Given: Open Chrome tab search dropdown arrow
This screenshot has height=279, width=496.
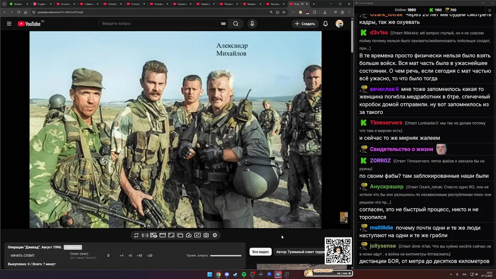Looking at the screenshot, I should tap(4, 4).
